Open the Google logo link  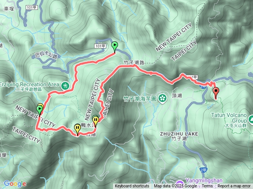(15, 184)
